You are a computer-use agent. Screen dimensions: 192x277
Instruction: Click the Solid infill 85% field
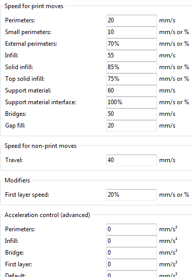[132, 67]
